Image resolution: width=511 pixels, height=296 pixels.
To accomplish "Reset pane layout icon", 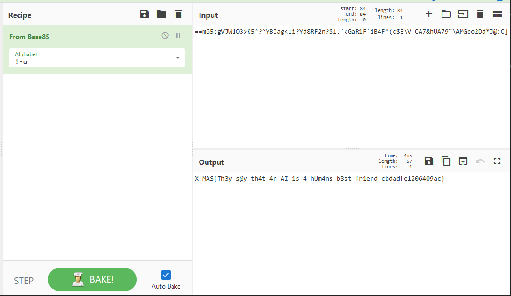I will [x=497, y=14].
